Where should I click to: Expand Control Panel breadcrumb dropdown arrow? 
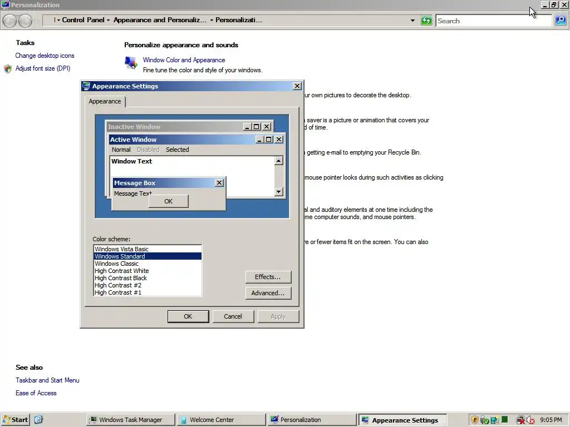[x=109, y=21]
